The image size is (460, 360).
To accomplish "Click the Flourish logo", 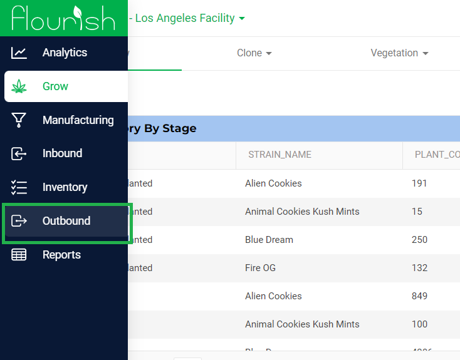I will point(63,18).
